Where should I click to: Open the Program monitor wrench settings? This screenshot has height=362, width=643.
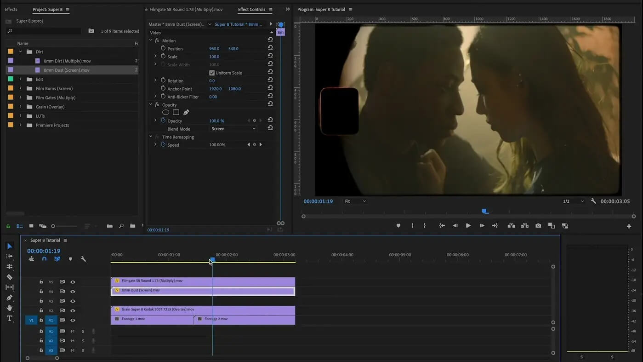coord(593,201)
